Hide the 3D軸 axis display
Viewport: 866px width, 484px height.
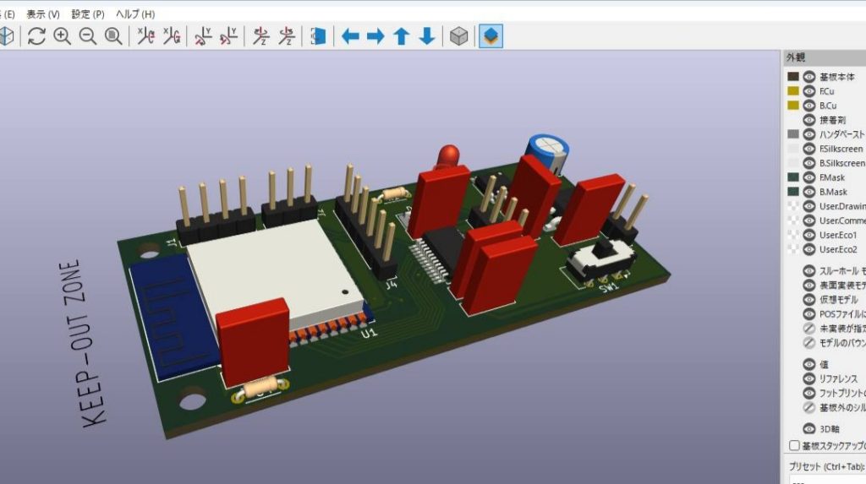809,429
